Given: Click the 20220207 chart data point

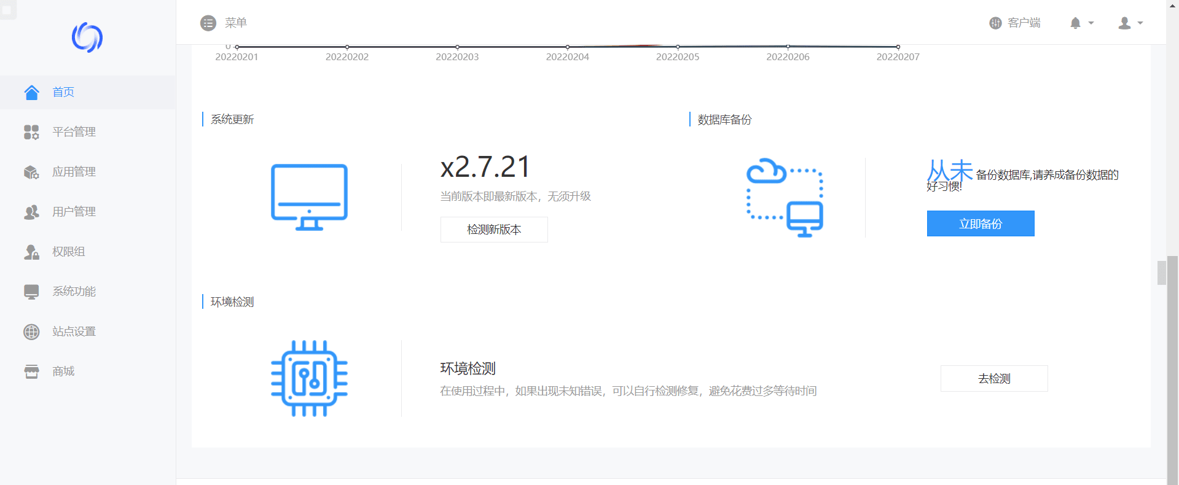Looking at the screenshot, I should (898, 47).
